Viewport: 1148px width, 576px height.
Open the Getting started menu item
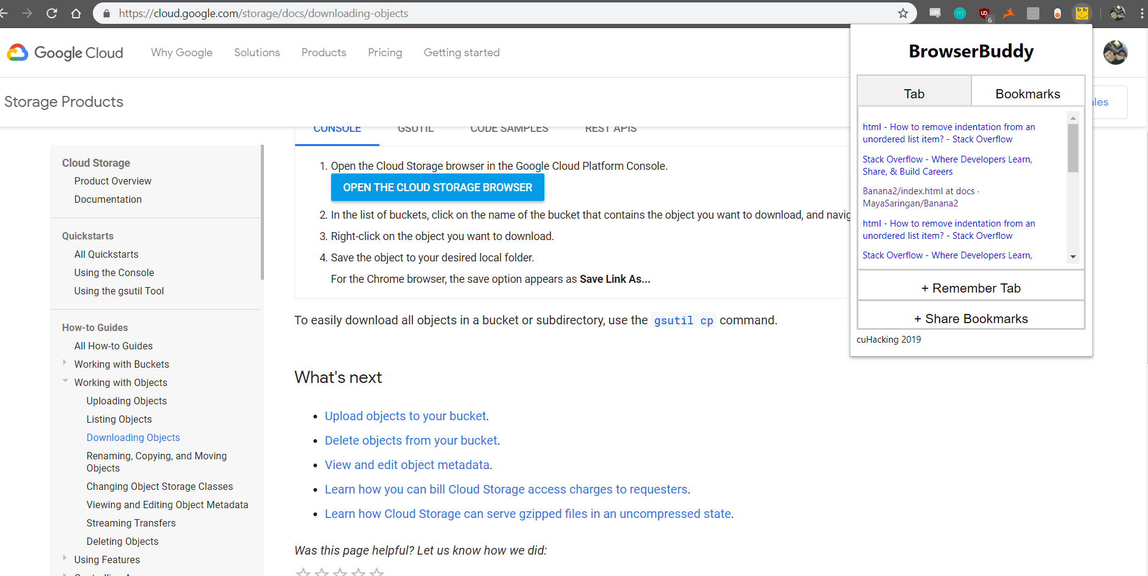[x=462, y=53]
